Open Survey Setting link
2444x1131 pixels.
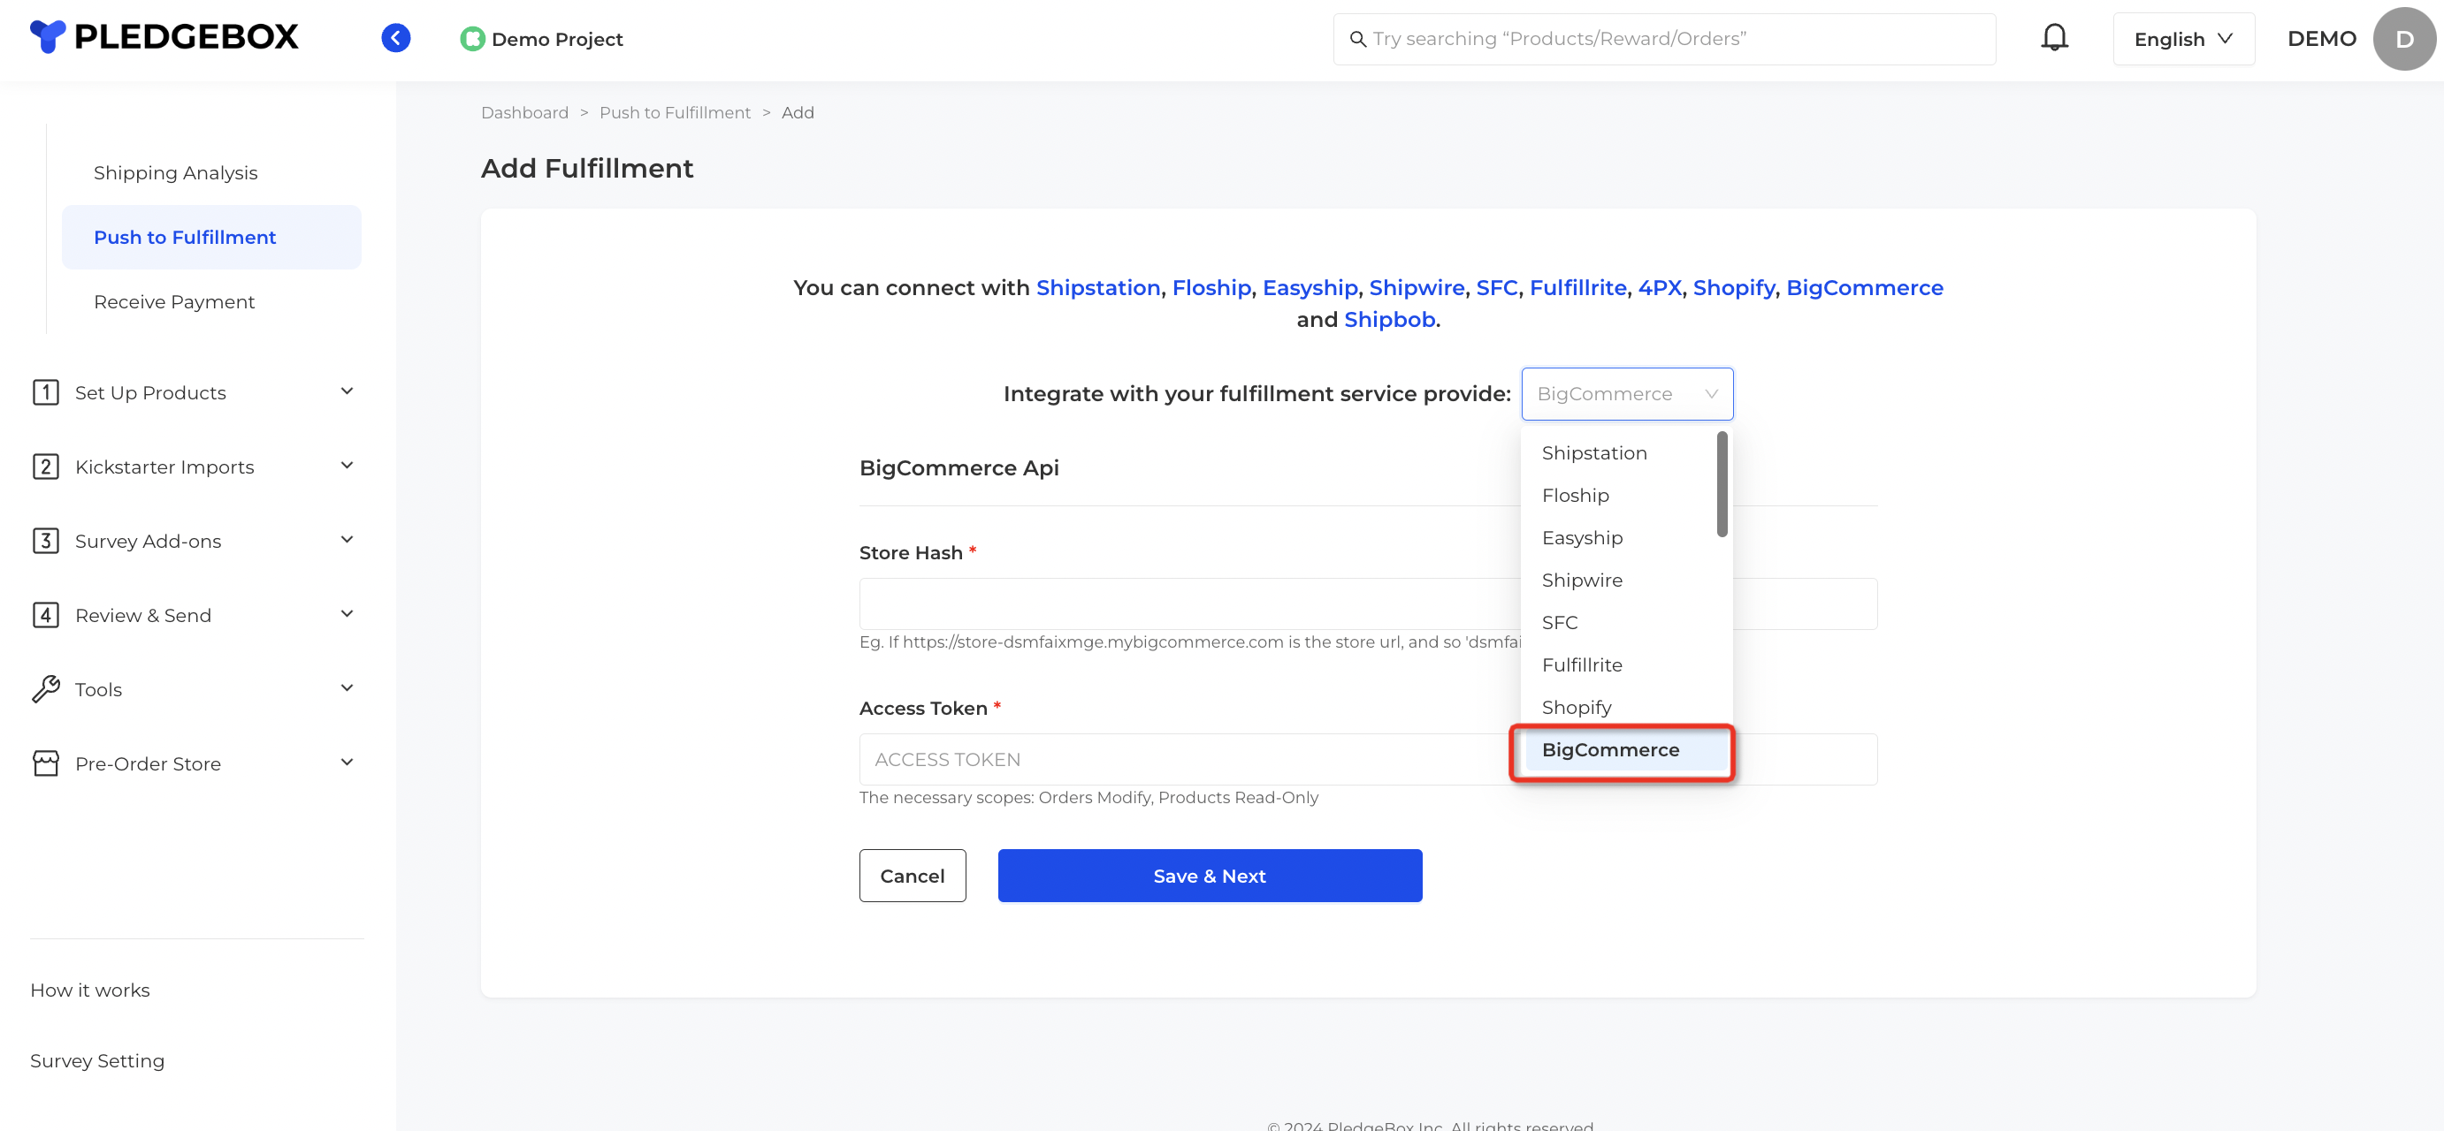pyautogui.click(x=96, y=1061)
